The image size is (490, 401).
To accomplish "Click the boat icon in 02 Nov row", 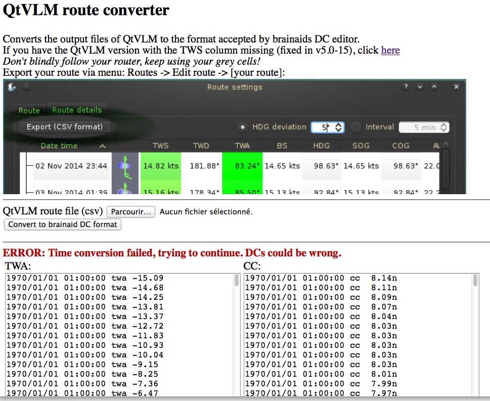I will click(125, 166).
